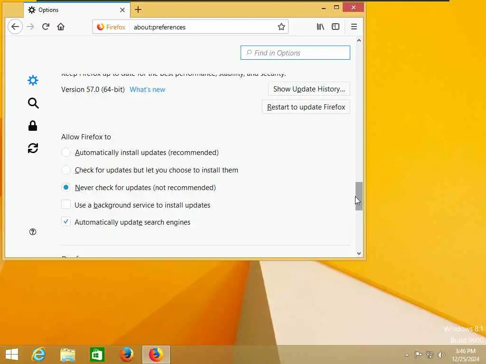
Task: Open Privacy & Security lock category
Action: pyautogui.click(x=33, y=126)
